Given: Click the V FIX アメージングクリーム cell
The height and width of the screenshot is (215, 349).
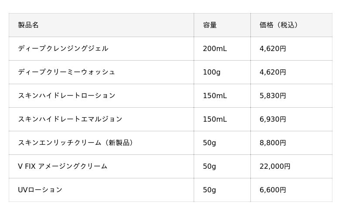Looking at the screenshot, I should tap(62, 166).
